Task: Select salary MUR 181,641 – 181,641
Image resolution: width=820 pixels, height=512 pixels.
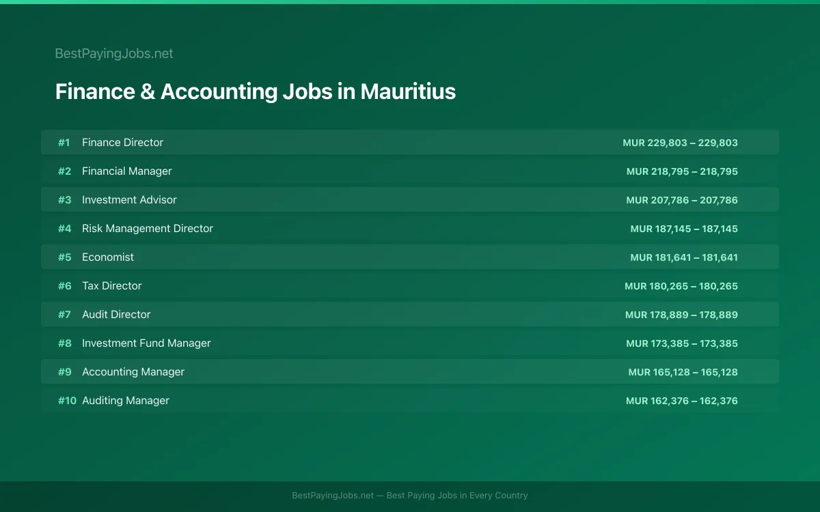Action: (x=684, y=257)
